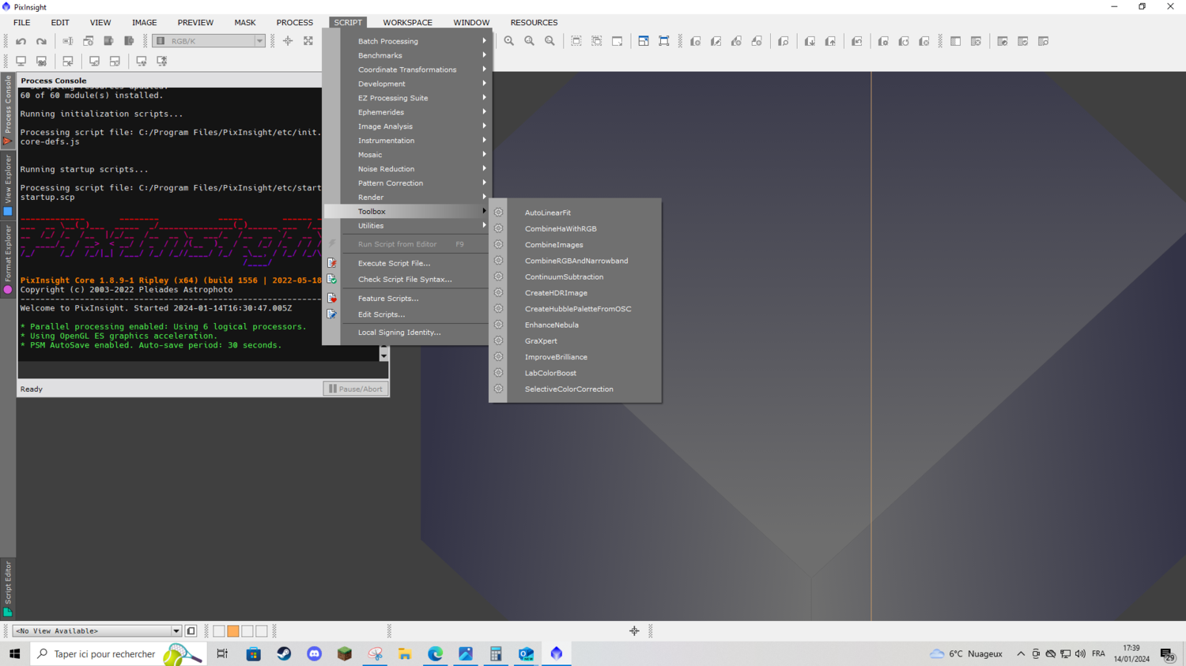The height and width of the screenshot is (666, 1186).
Task: Open Discord from the Windows taskbar
Action: pos(314,654)
